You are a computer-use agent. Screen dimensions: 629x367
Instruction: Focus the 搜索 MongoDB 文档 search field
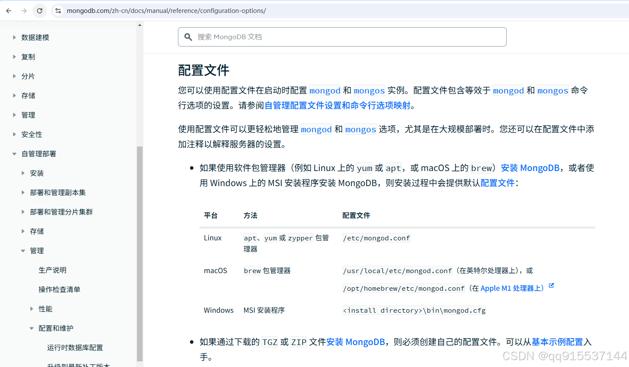click(x=342, y=37)
